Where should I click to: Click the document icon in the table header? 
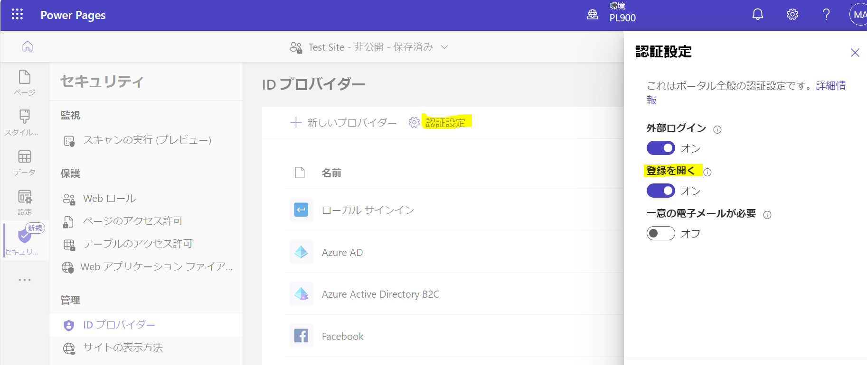point(300,173)
